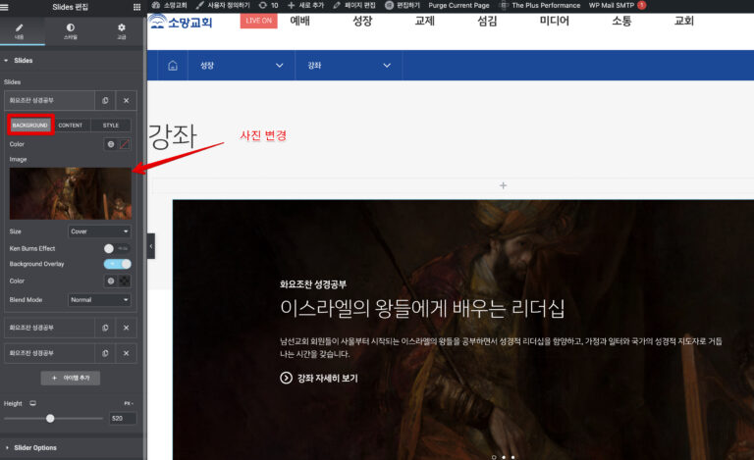
Task: Click 페이지 편집 in the admin bar
Action: click(353, 5)
